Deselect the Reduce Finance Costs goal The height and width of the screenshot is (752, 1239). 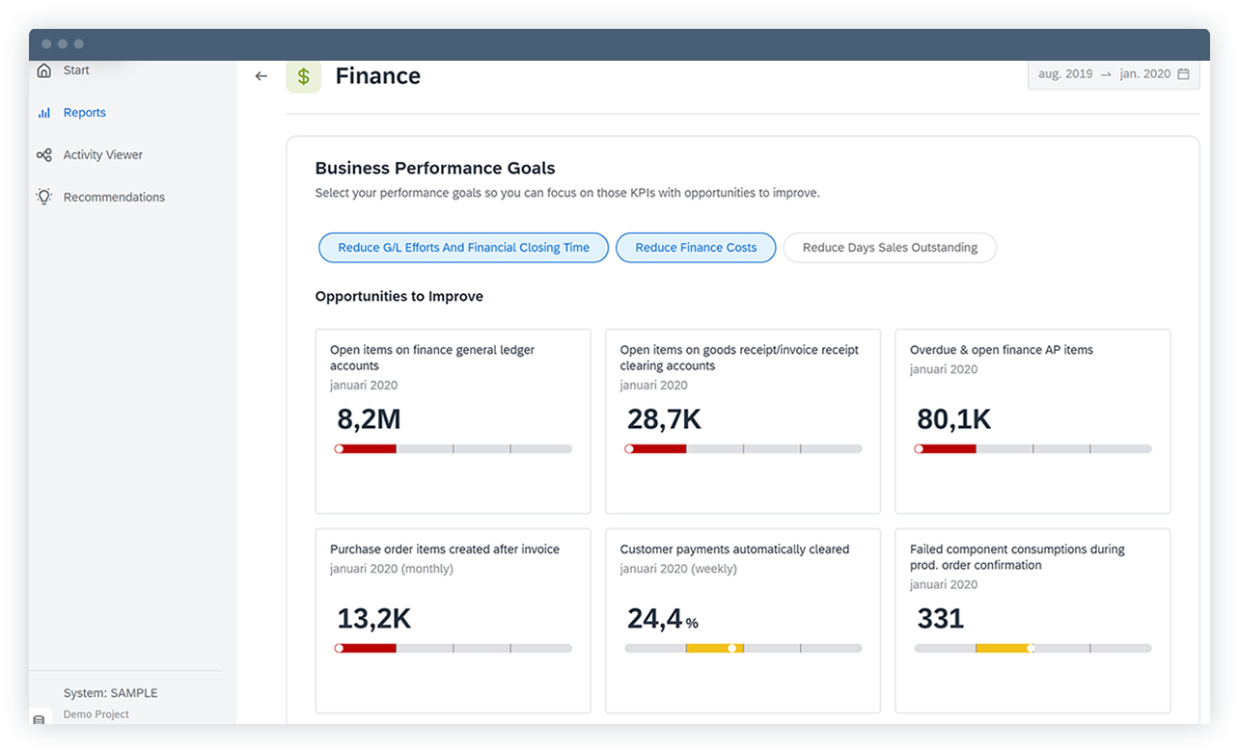pyautogui.click(x=695, y=248)
